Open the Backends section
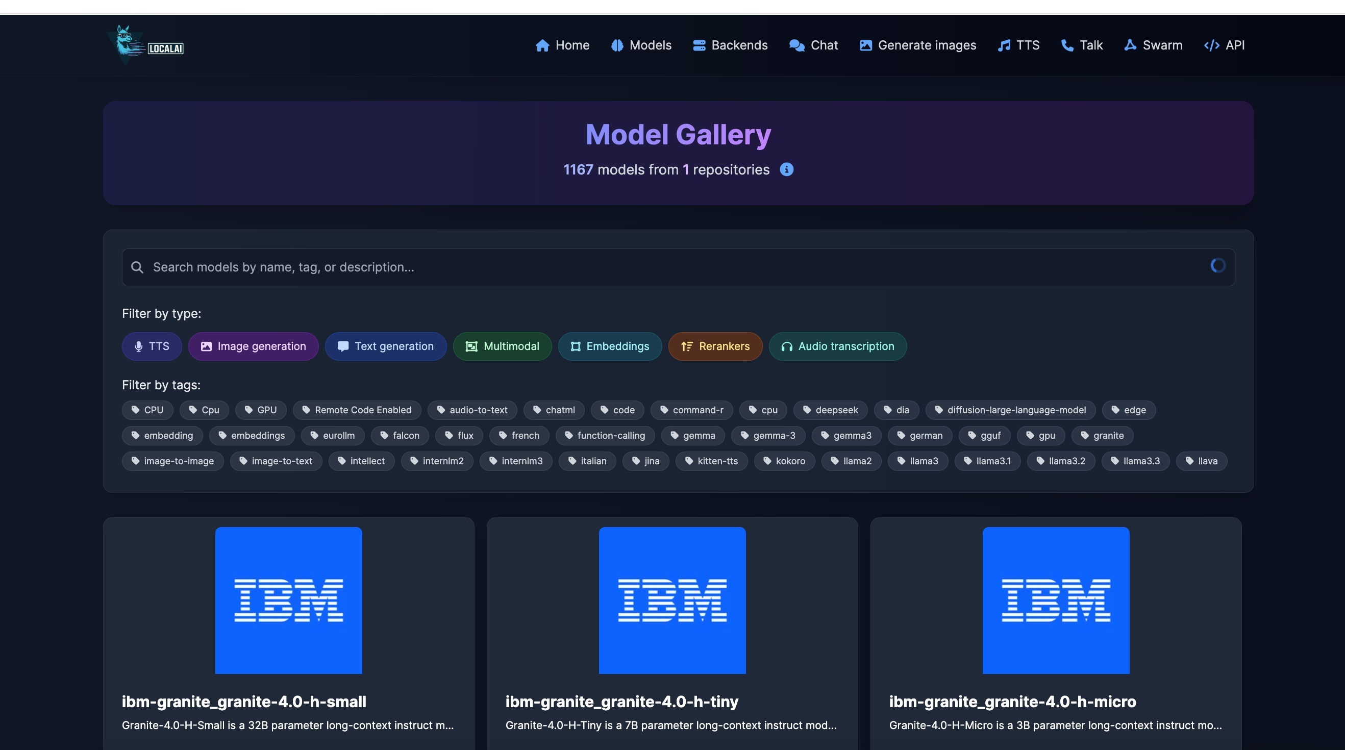Image resolution: width=1345 pixels, height=750 pixels. point(730,45)
